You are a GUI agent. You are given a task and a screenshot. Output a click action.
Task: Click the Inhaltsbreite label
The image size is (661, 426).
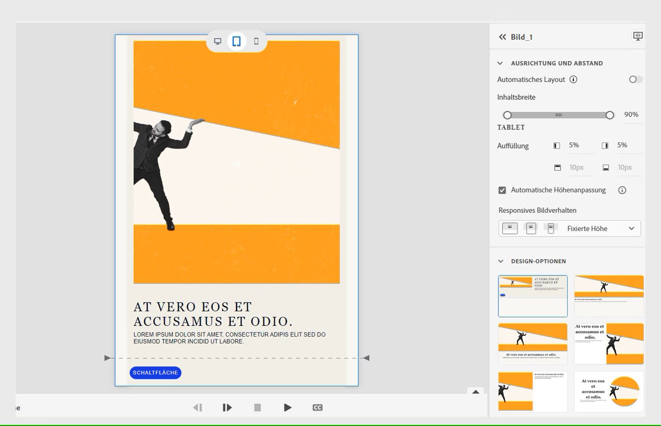point(516,97)
